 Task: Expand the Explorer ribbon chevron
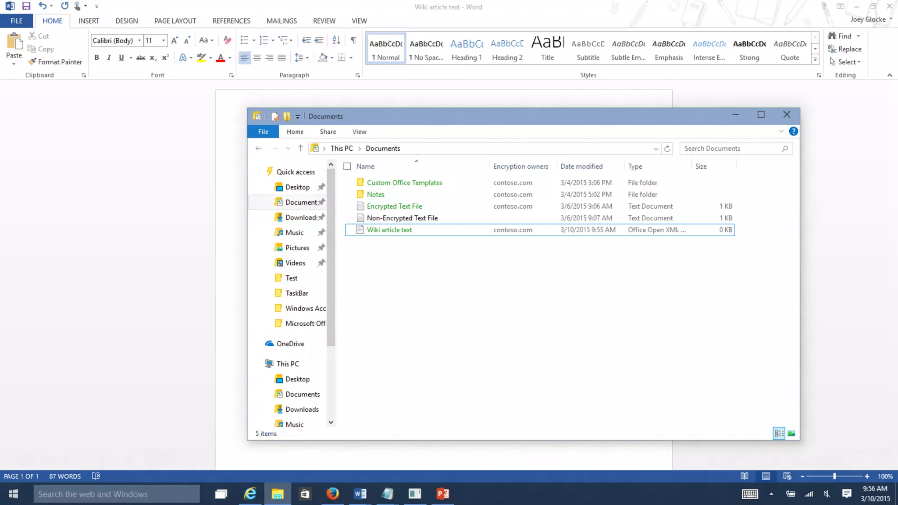(781, 132)
